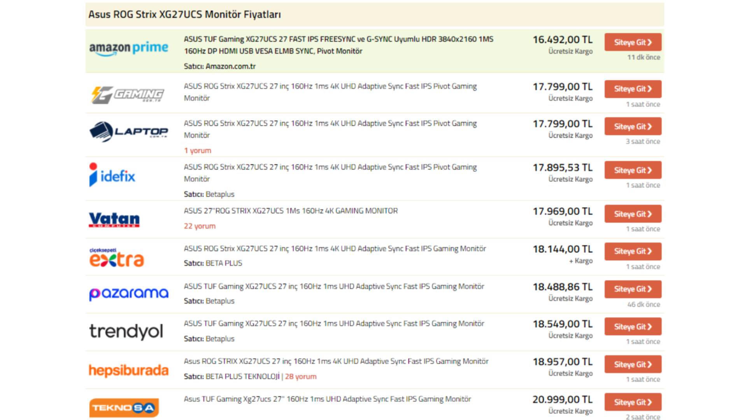Click 'Satıcı: Betaplus' in the Trendyol row
The width and height of the screenshot is (747, 420).
point(209,339)
